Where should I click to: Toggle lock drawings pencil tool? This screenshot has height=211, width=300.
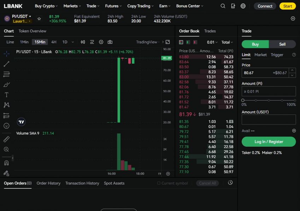pos(6,173)
